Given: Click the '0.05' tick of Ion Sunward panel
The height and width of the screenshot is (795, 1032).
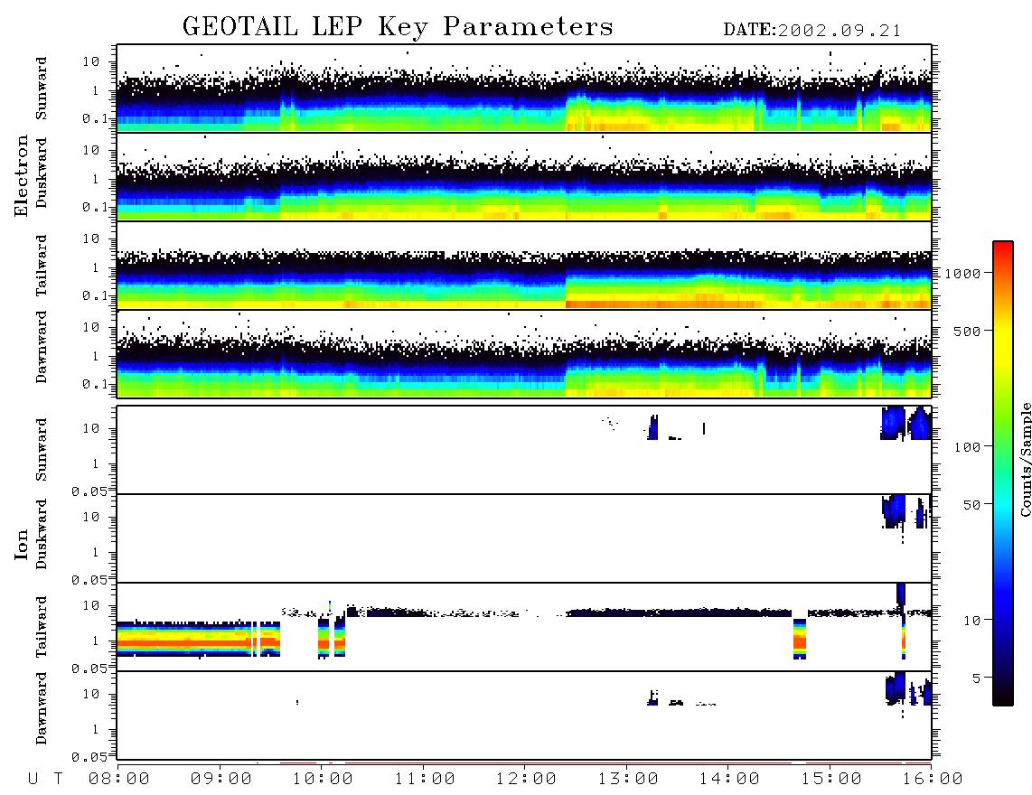Looking at the screenshot, I should 89,491.
